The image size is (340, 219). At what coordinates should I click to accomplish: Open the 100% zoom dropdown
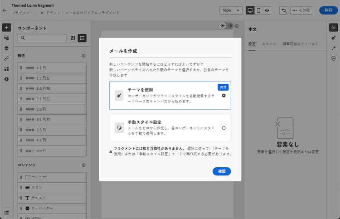(231, 10)
